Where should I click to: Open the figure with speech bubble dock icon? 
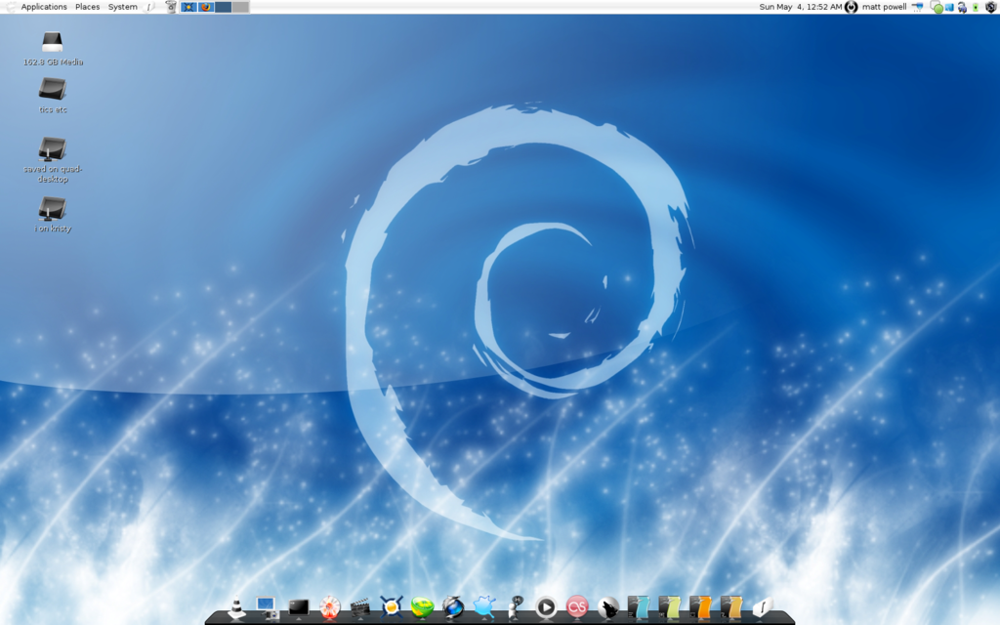(516, 606)
